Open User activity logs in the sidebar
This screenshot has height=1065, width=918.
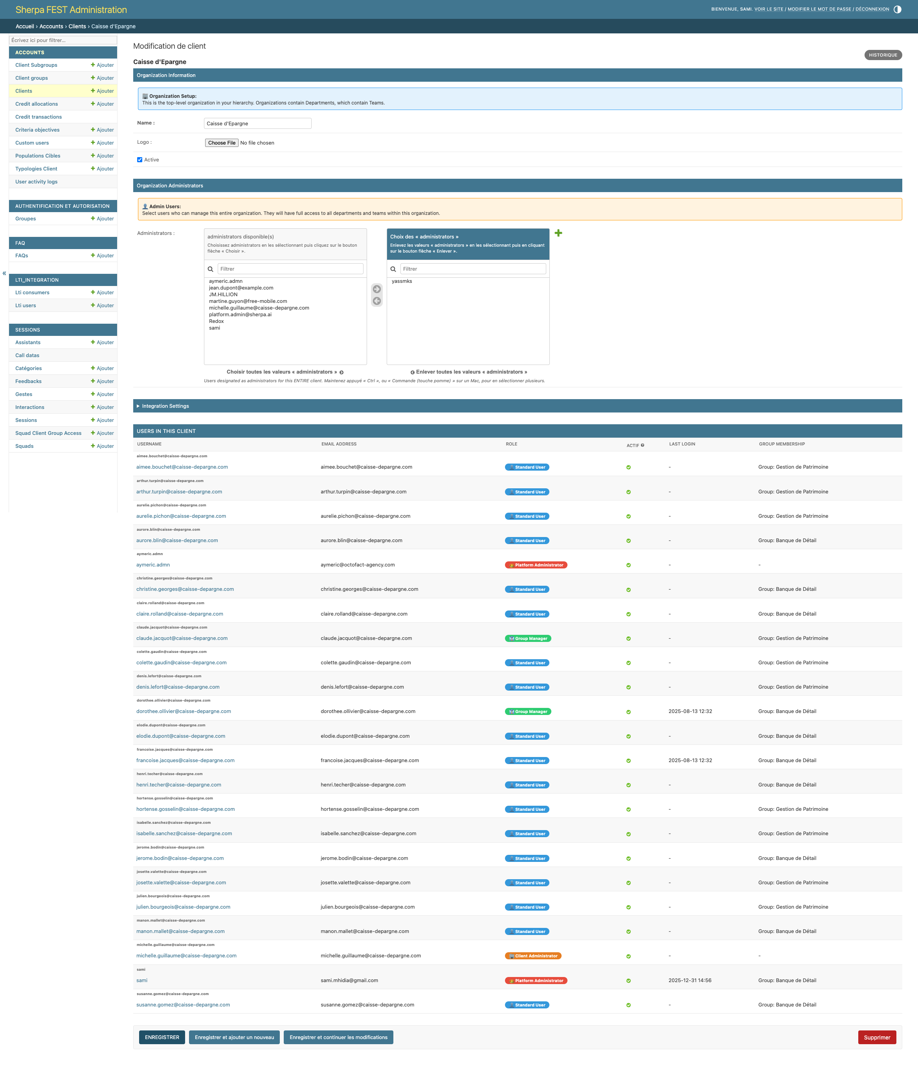point(37,181)
